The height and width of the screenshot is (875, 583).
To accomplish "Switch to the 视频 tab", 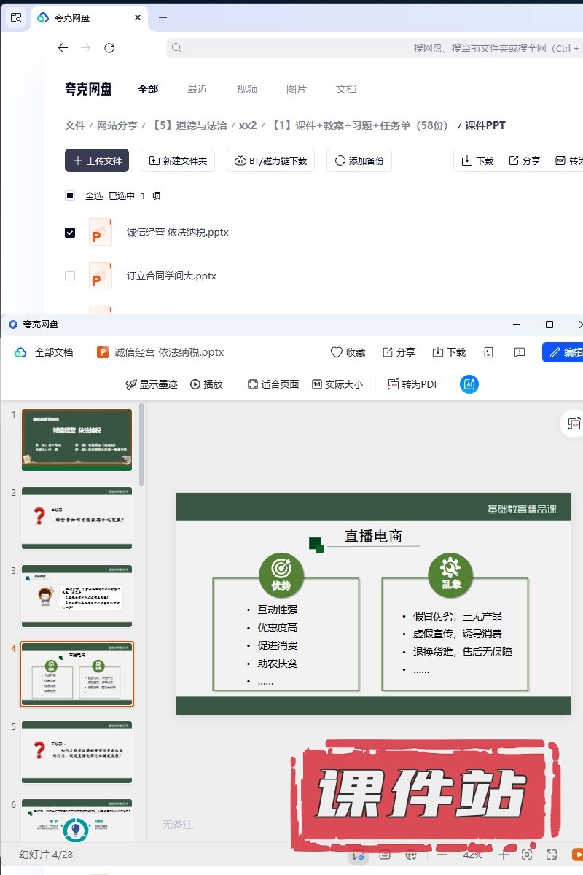I will tap(247, 89).
